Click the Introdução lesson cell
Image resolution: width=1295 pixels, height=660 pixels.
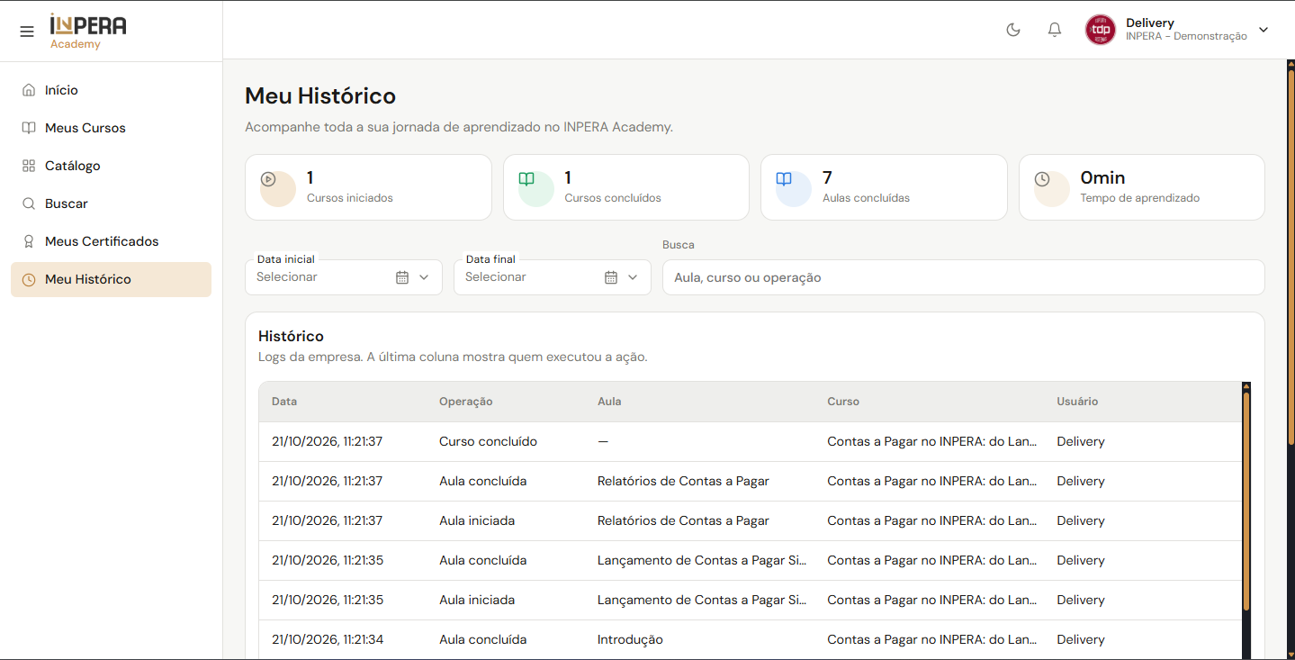pos(630,639)
